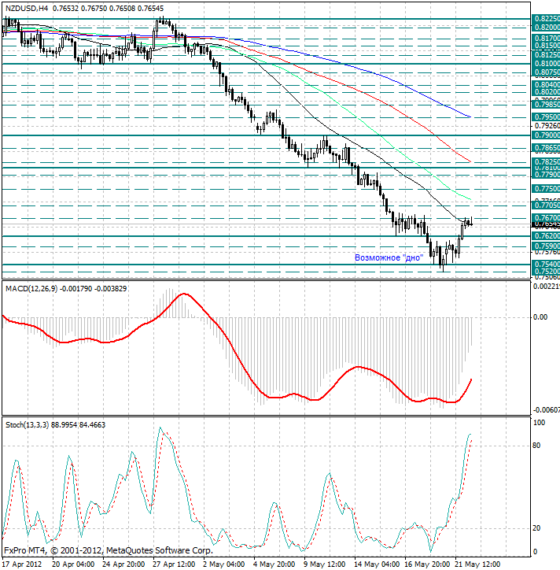Image resolution: width=560 pixels, height=570 pixels.
Task: Click the 0.7790 price level label
Action: click(546, 175)
